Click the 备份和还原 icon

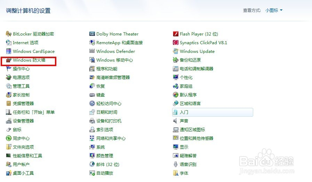[x=176, y=60]
